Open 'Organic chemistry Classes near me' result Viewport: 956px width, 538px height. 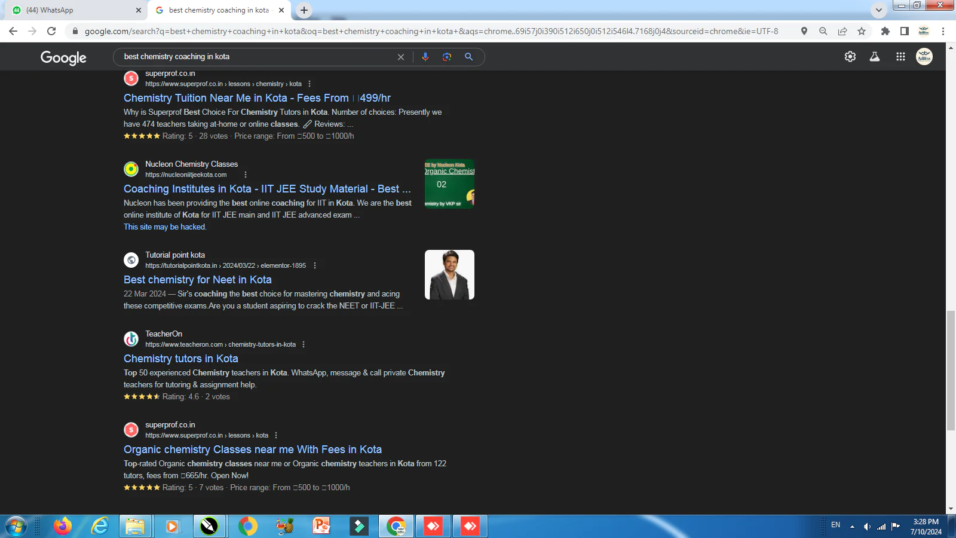(x=252, y=450)
